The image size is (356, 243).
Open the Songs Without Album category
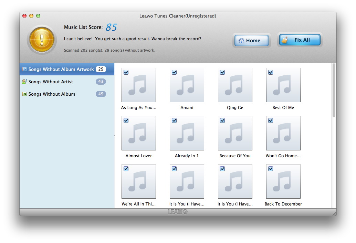[x=52, y=94]
